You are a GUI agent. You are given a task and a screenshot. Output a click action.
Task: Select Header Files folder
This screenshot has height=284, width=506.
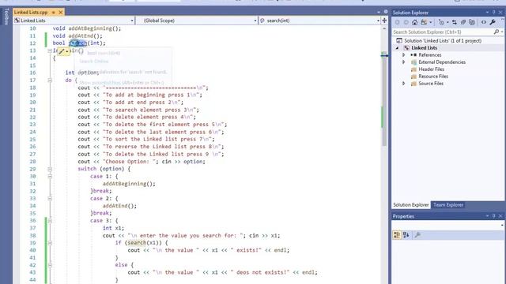coord(431,69)
